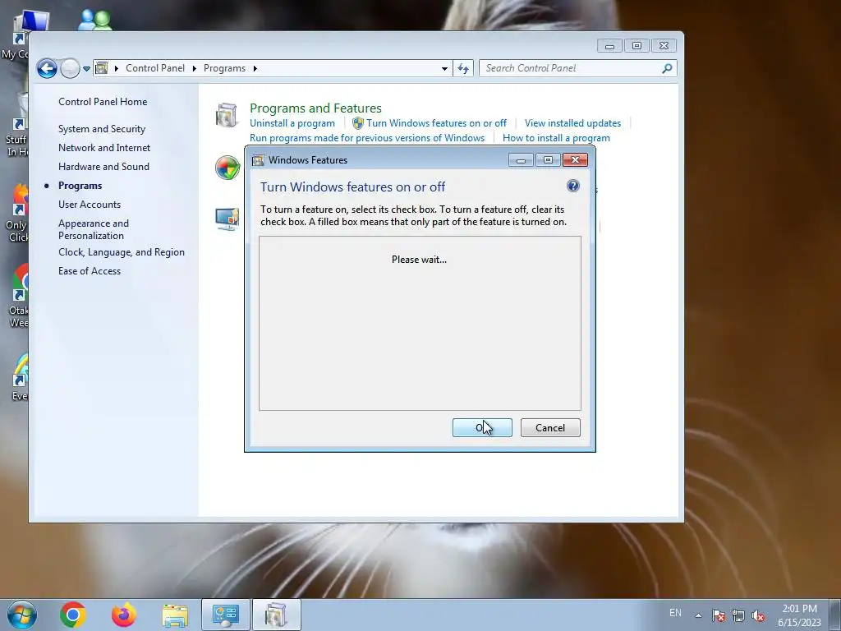Click the Control Panel breadcrumb
The height and width of the screenshot is (631, 841).
[155, 68]
